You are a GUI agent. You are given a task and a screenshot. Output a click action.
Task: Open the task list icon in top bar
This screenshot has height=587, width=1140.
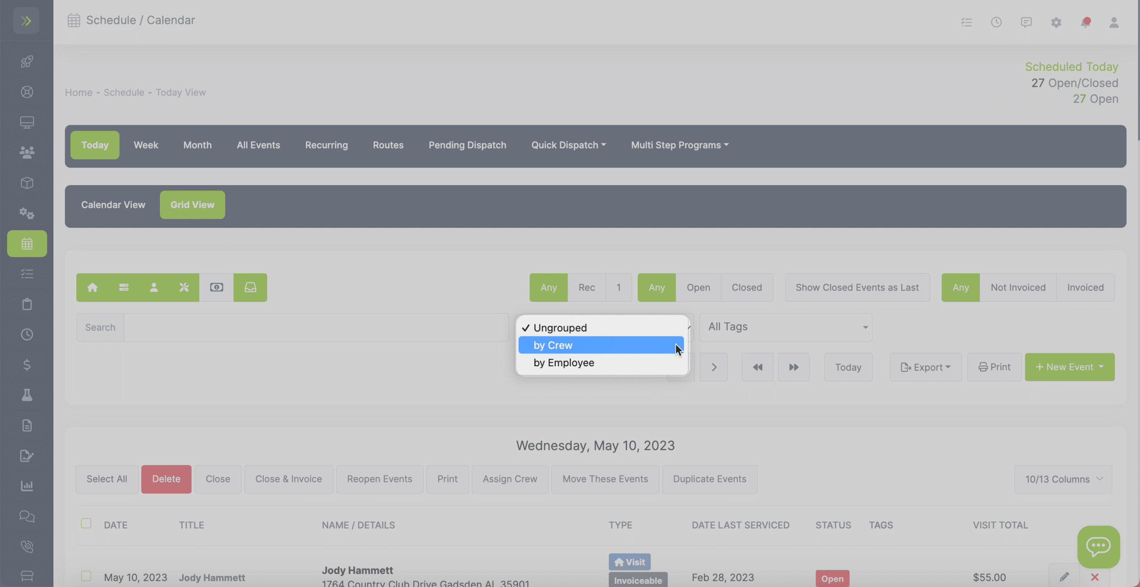pos(966,22)
